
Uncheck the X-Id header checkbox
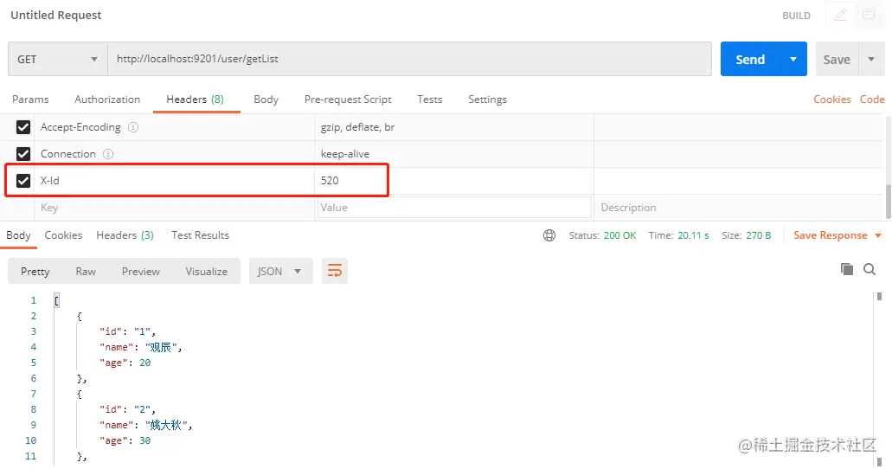point(23,181)
